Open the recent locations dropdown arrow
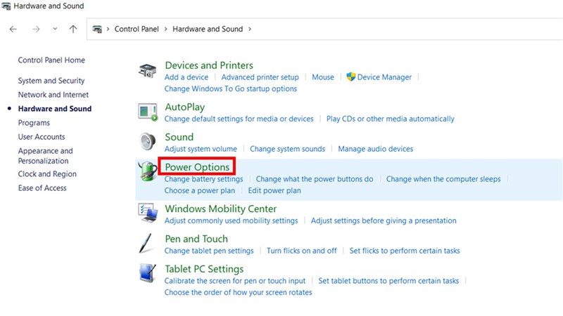The height and width of the screenshot is (316, 563). click(55, 29)
